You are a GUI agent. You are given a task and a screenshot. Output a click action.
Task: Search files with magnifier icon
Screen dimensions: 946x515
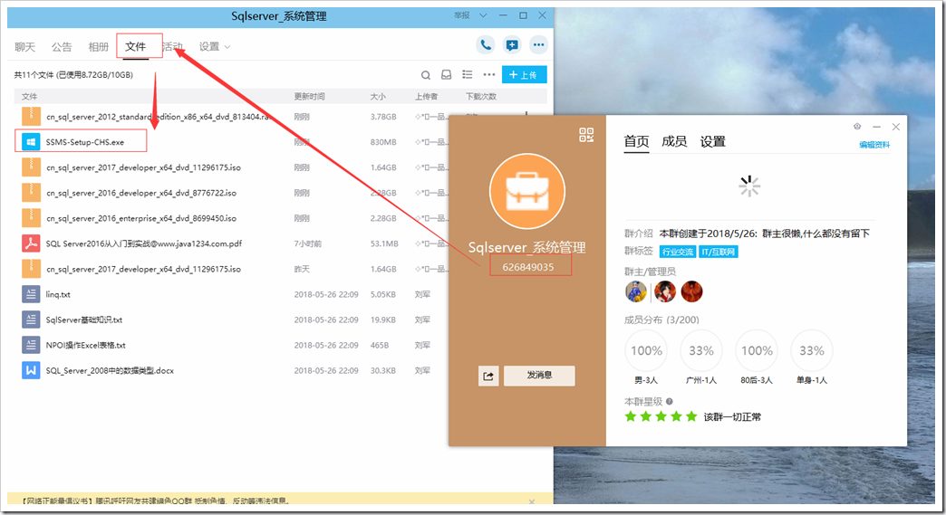coord(426,75)
